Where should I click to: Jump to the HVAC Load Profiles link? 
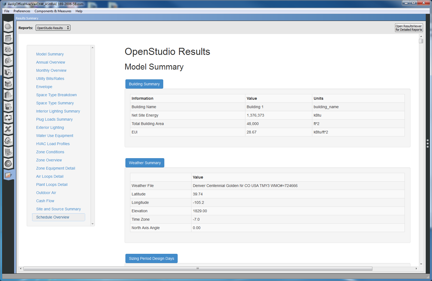[53, 144]
